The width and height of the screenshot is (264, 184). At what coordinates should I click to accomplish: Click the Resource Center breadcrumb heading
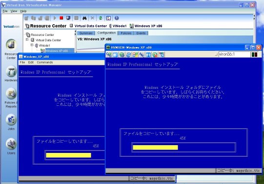tap(46, 26)
